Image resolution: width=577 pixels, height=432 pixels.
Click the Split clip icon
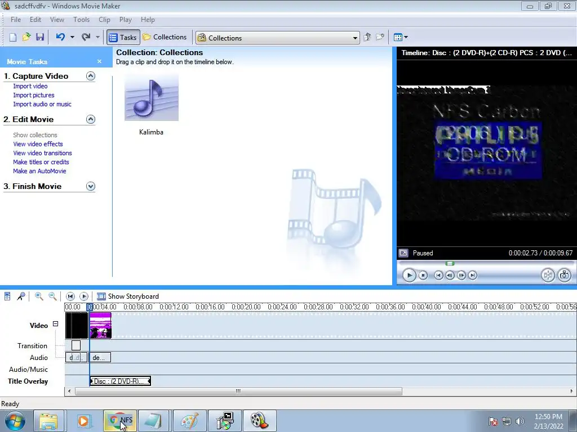pos(548,276)
